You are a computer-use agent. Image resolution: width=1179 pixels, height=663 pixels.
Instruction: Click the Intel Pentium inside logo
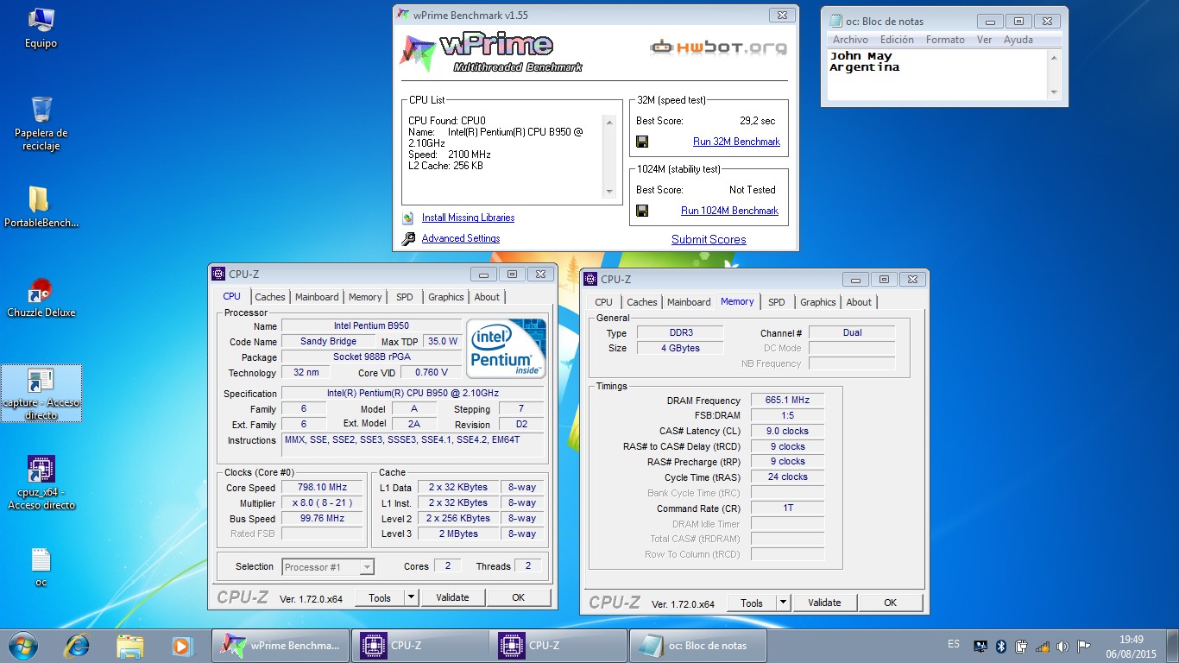pos(507,348)
